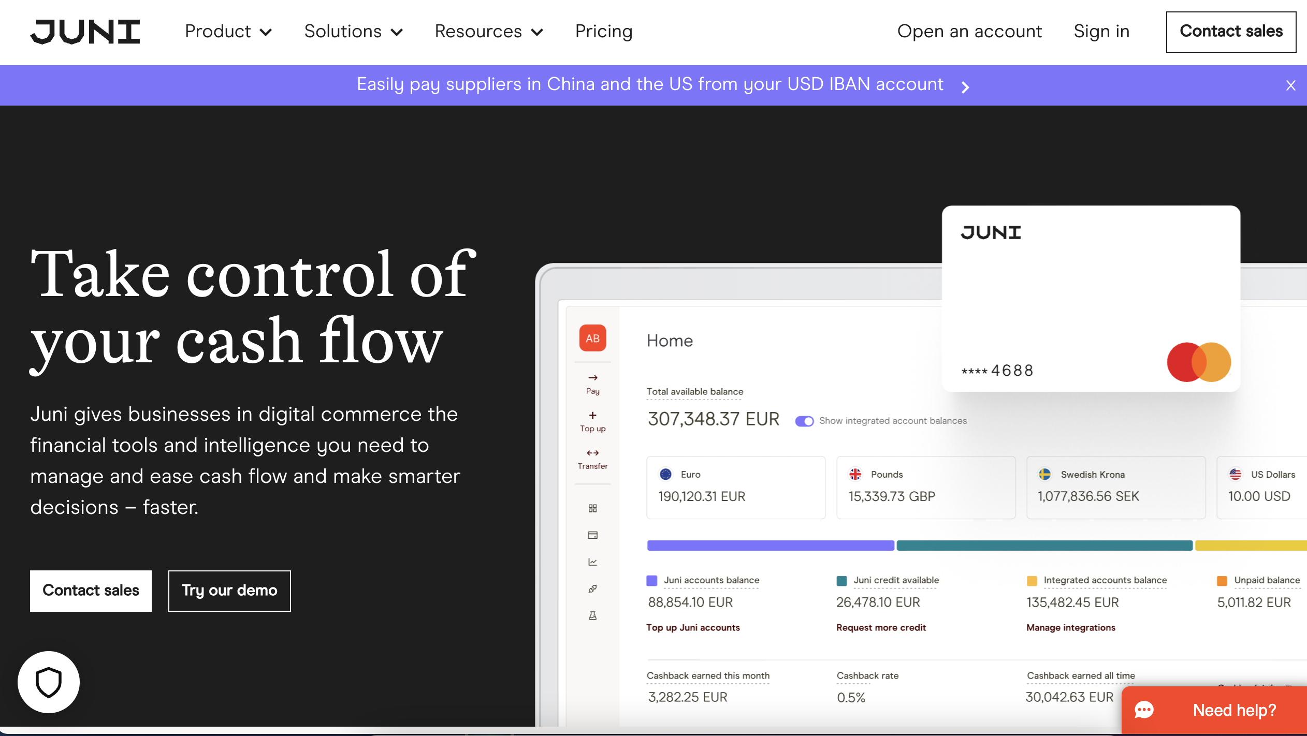
Task: Click the dashboard grid icon in sidebar
Action: pyautogui.click(x=592, y=508)
